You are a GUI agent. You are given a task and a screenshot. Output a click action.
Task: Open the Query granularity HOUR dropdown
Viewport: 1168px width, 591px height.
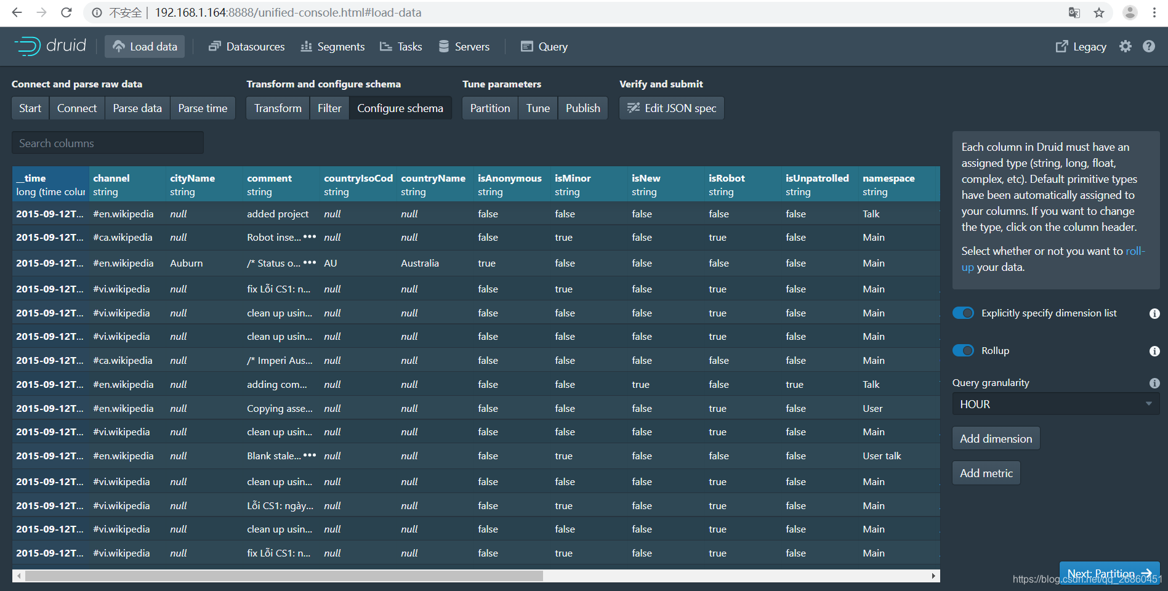(x=1055, y=404)
